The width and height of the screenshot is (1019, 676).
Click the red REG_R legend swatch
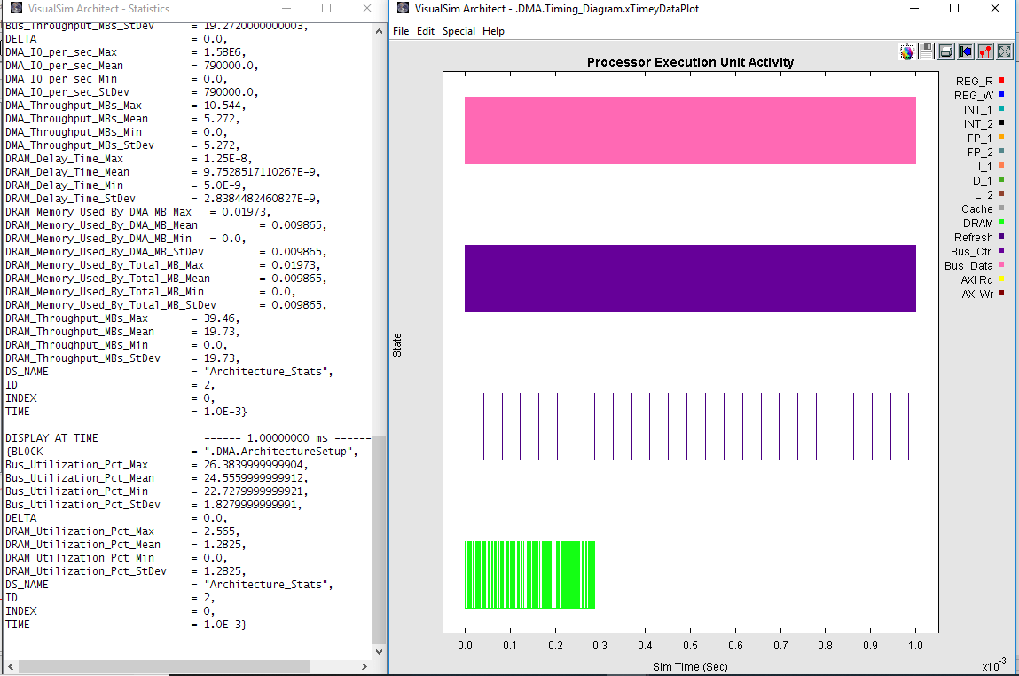pos(1000,81)
